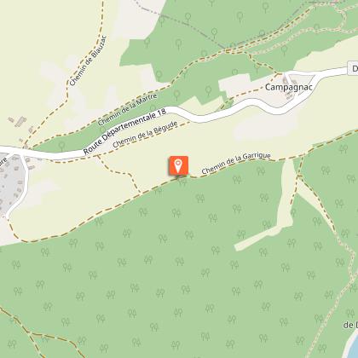Click the Route Départementale 18 road label
The height and width of the screenshot is (358, 358).
click(x=124, y=132)
